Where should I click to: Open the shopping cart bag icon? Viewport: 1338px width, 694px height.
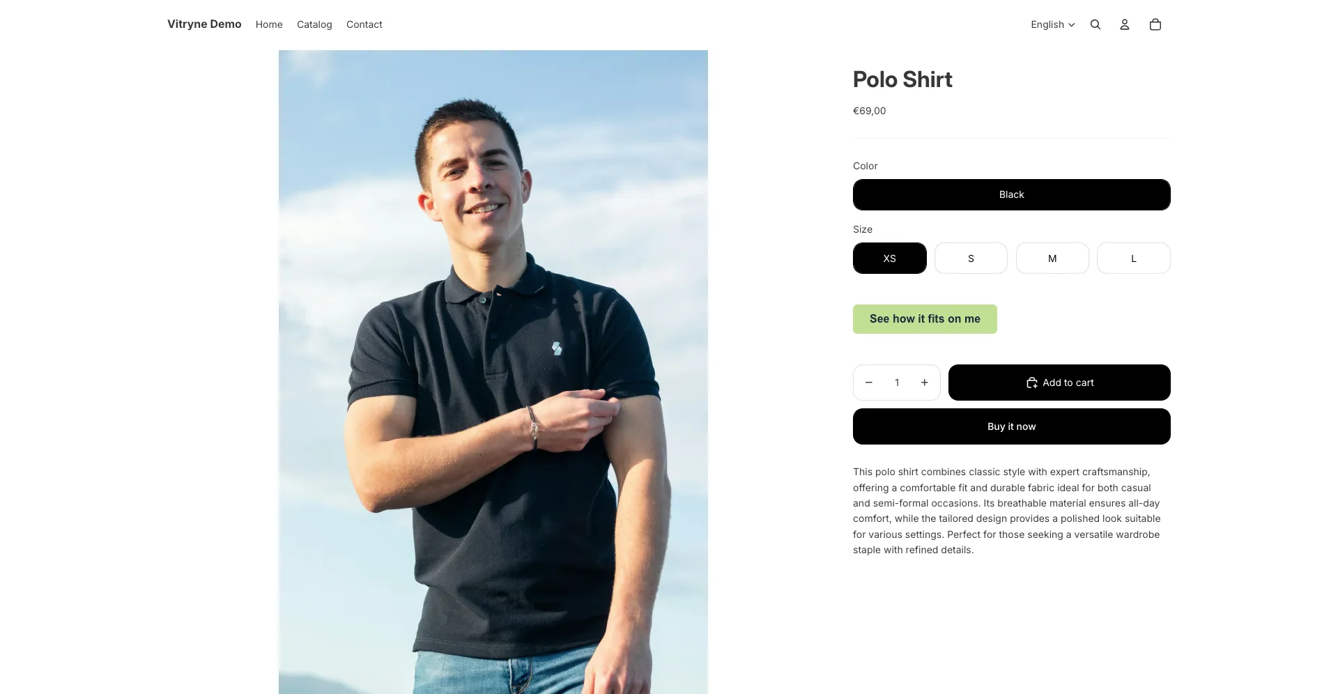(1155, 24)
